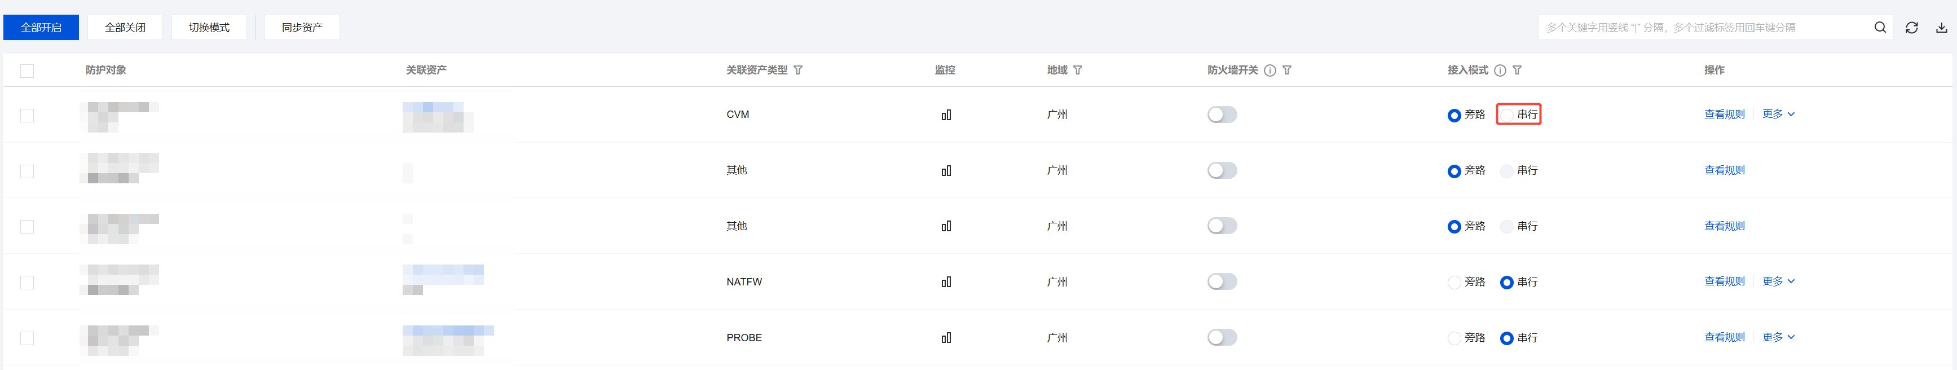Select 旁路 mode for the NATFW row
Image resolution: width=1957 pixels, height=370 pixels.
1454,282
